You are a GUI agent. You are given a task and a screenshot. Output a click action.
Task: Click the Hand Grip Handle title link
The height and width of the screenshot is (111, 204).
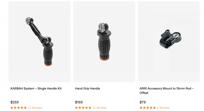pyautogui.click(x=87, y=89)
